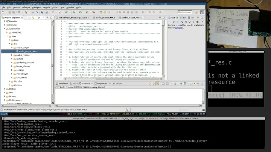Switch to audio_player_win.c editor tab
The width and height of the screenshot is (271, 152).
104,18
